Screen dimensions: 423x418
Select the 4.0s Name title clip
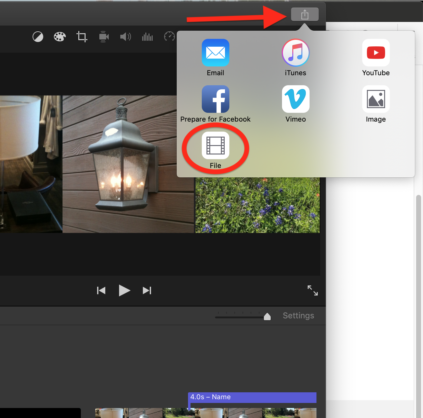(252, 397)
